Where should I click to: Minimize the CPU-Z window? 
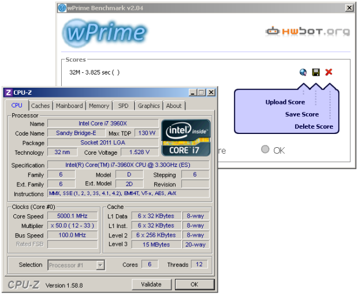[193, 92]
